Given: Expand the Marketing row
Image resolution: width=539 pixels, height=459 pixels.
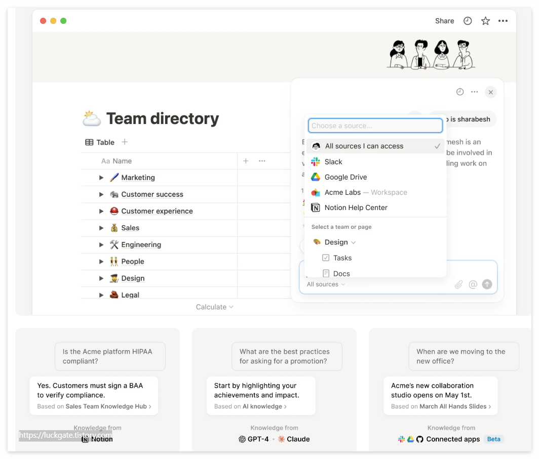Looking at the screenshot, I should tap(101, 178).
